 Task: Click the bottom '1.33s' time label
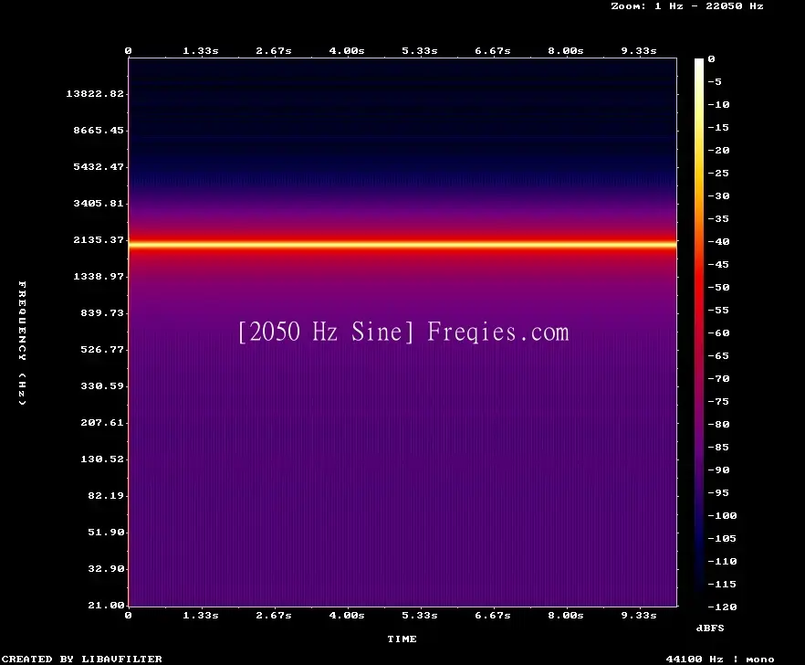201,615
